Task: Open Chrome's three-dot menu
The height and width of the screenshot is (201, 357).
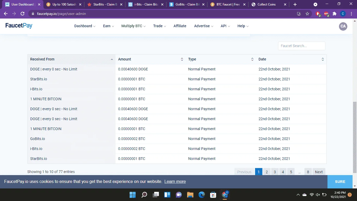Action: [x=351, y=14]
